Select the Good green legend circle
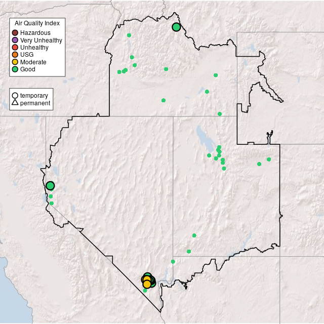This screenshot has width=324, height=324. [x=15, y=69]
